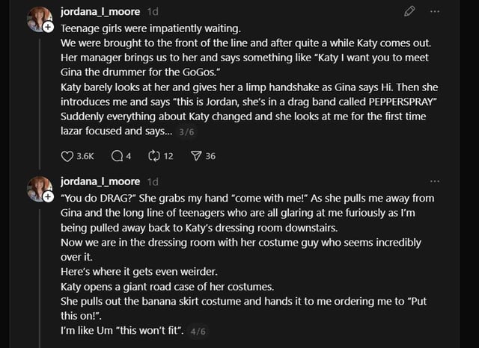Image resolution: width=479 pixels, height=348 pixels.
Task: Repost the first post using the arrows icon
Action: tap(156, 156)
